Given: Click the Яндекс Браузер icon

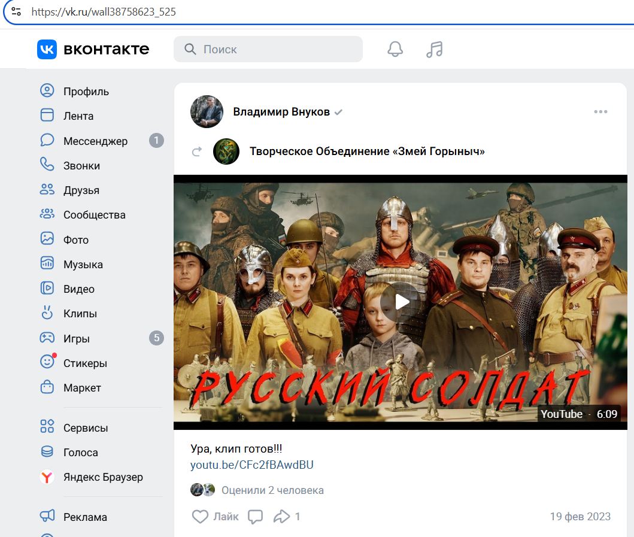Looking at the screenshot, I should click(47, 477).
